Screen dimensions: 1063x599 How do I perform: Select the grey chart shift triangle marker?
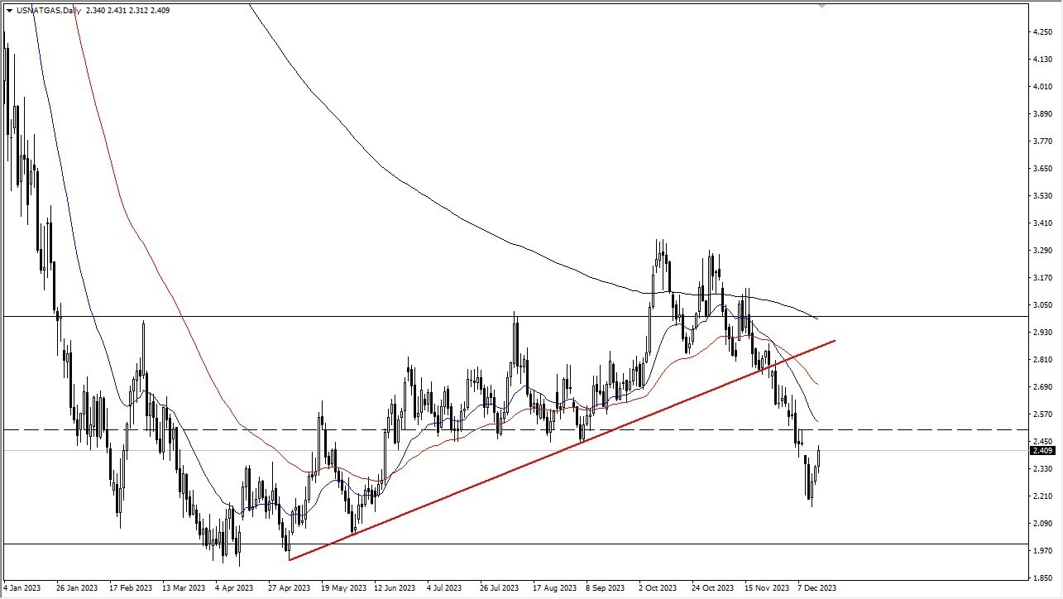point(821,5)
